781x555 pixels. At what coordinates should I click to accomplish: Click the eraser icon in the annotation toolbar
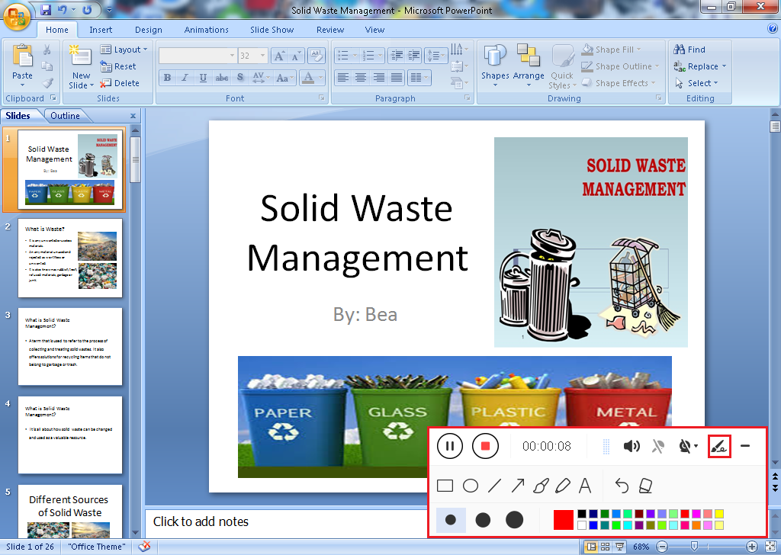647,486
